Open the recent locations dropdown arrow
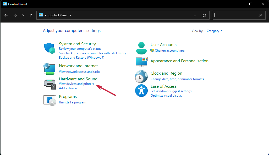 coord(23,15)
